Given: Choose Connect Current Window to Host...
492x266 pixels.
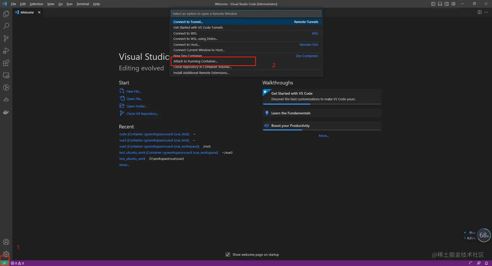Looking at the screenshot, I should (x=246, y=50).
